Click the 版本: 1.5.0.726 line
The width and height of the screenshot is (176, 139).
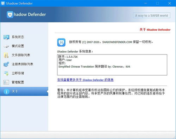click(68, 57)
